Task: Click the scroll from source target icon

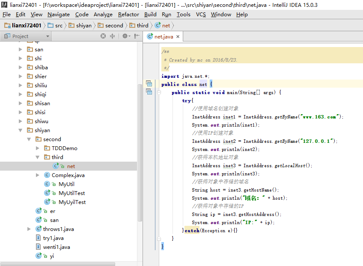Action: point(103,36)
